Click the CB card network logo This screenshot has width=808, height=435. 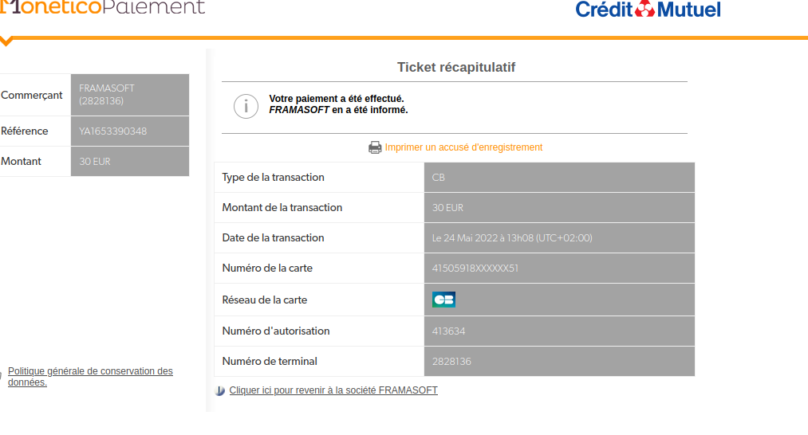[x=443, y=300]
